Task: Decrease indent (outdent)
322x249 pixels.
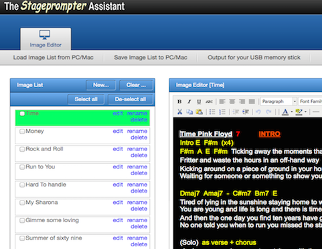Action: coord(236,111)
